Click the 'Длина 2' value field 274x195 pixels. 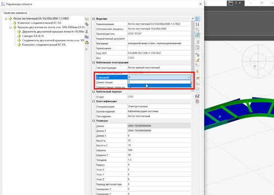pyautogui.click(x=159, y=130)
